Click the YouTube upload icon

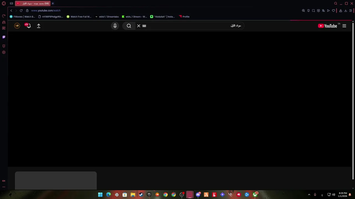(x=39, y=26)
